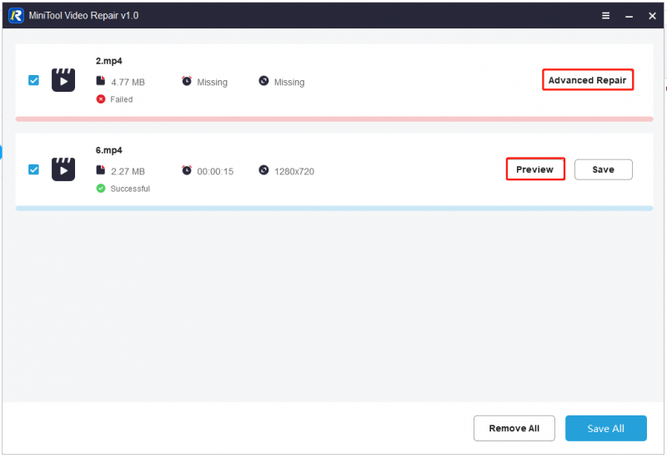This screenshot has height=458, width=667.
Task: Click the 2.mp4 file name
Action: coord(109,61)
